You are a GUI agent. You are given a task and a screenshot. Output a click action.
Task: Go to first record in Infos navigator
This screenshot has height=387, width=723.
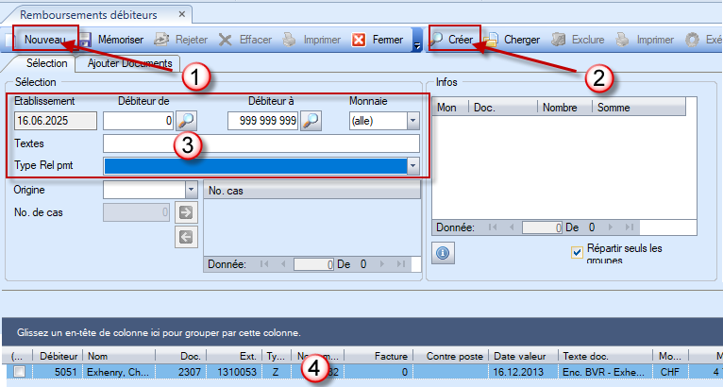pyautogui.click(x=493, y=227)
